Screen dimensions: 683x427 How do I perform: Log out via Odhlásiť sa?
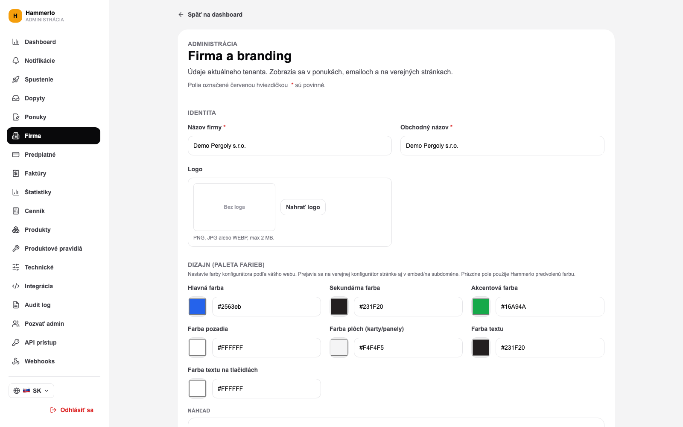pos(72,410)
